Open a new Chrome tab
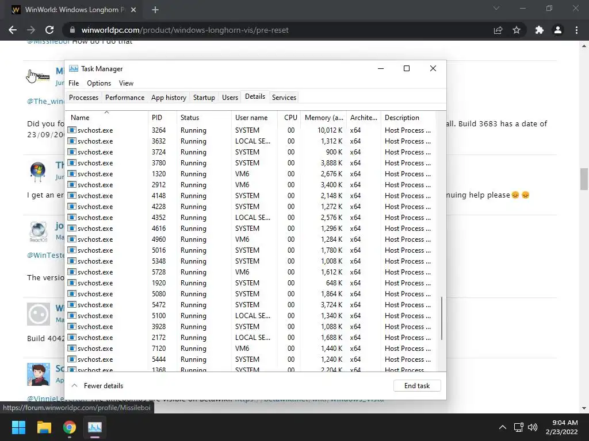589x441 pixels. click(x=155, y=10)
